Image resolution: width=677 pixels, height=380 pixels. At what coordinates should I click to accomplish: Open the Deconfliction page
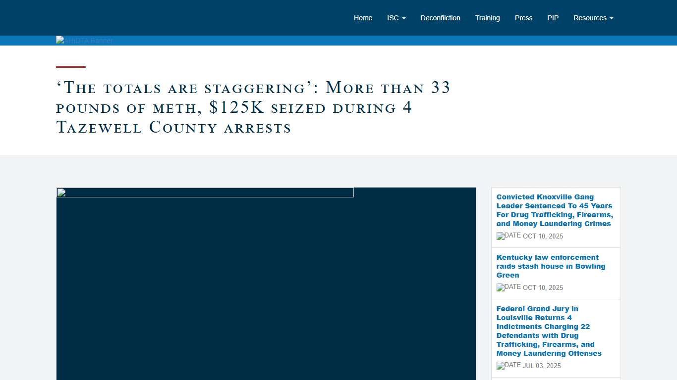pos(440,18)
